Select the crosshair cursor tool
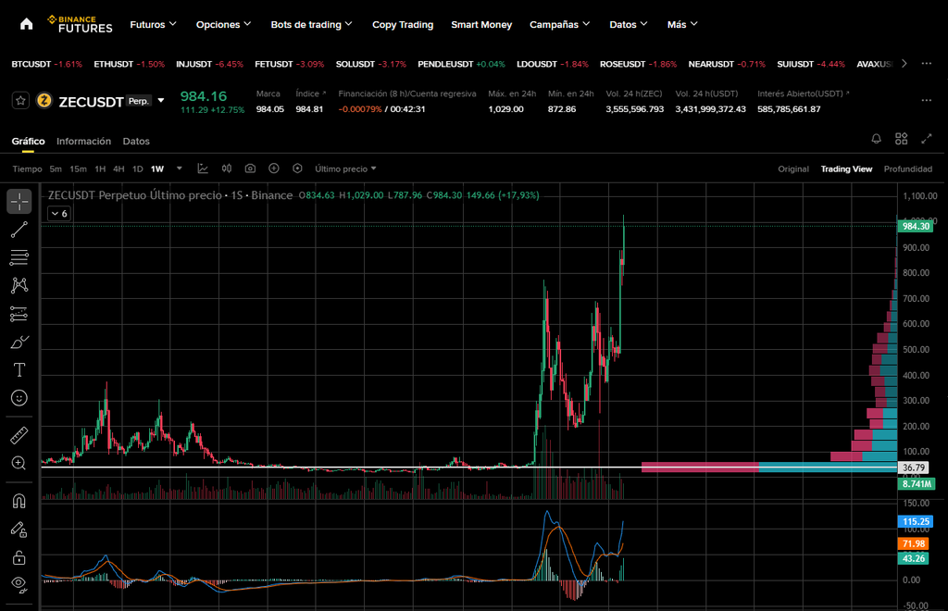 pos(19,201)
